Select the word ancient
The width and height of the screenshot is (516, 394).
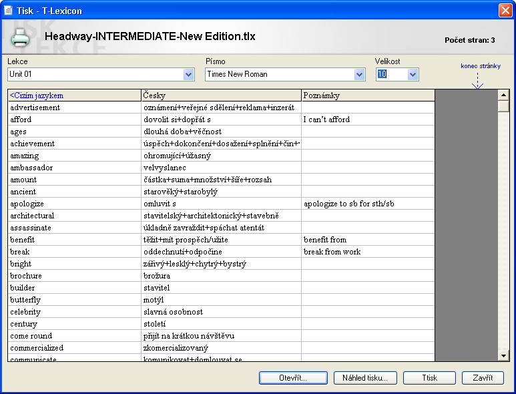click(x=23, y=192)
